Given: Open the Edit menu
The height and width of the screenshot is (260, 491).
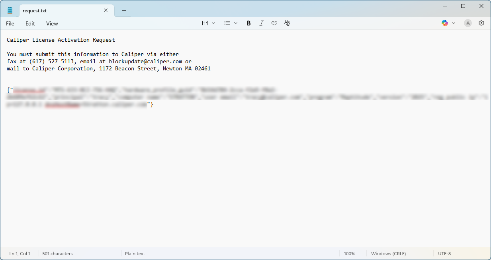Looking at the screenshot, I should coord(30,23).
